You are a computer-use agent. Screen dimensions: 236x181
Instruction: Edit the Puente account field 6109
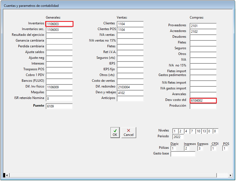[x=59, y=106]
